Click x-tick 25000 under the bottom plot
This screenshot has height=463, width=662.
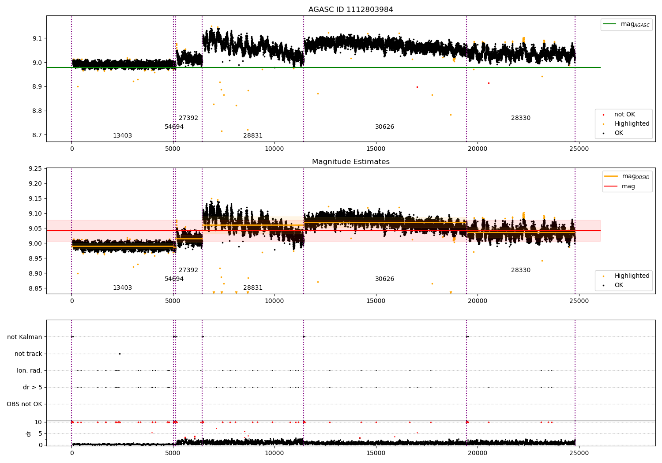(579, 453)
